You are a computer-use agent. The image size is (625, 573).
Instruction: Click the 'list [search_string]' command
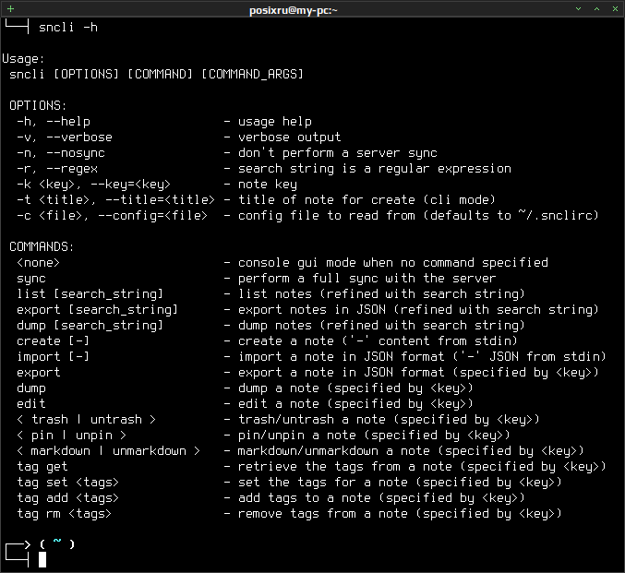coord(90,293)
